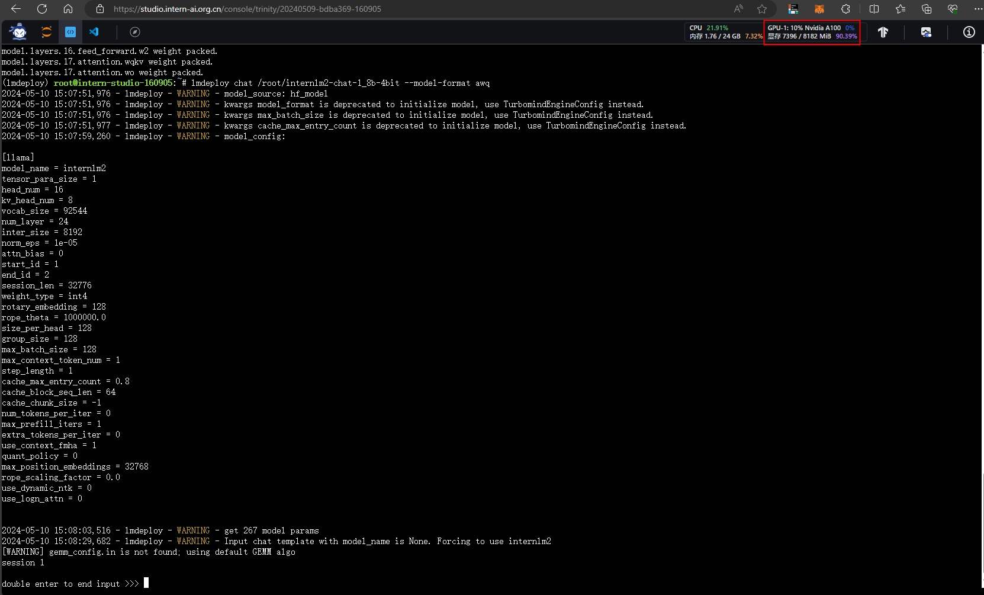Open the Favorites list icon
This screenshot has height=595, width=984.
pyautogui.click(x=901, y=9)
